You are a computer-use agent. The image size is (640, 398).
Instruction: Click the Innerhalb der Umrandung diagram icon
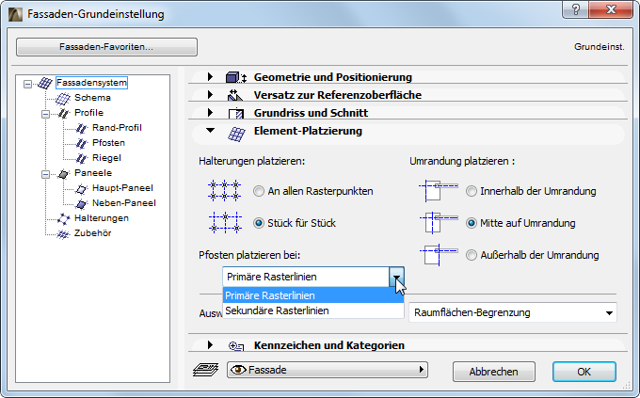click(x=439, y=190)
